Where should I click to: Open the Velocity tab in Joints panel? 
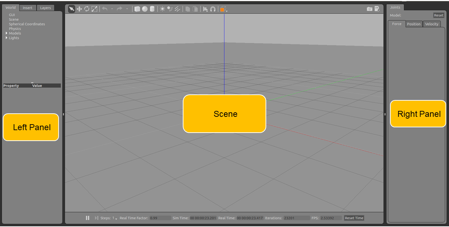click(431, 24)
